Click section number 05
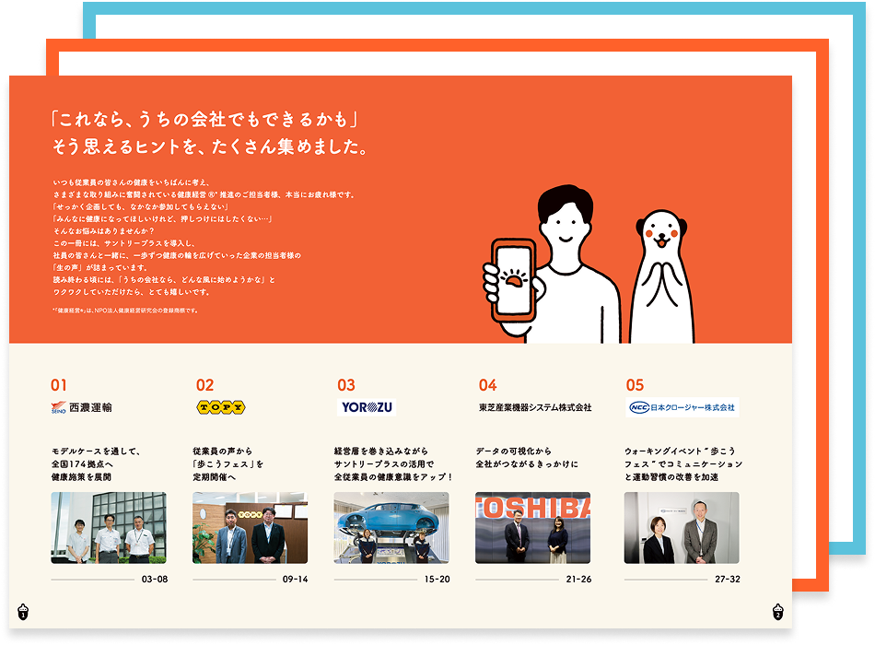This screenshot has height=645, width=875. pyautogui.click(x=635, y=385)
